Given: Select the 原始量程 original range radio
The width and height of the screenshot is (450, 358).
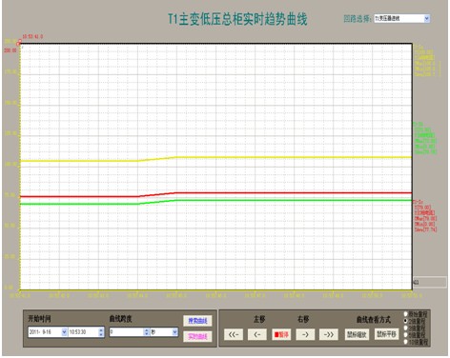Looking at the screenshot, I should click(405, 314).
